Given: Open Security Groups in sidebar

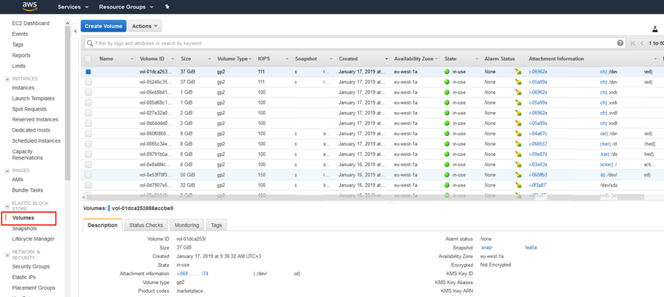Looking at the screenshot, I should [31, 266].
